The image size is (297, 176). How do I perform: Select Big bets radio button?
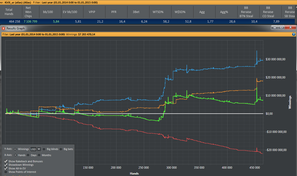point(61,149)
